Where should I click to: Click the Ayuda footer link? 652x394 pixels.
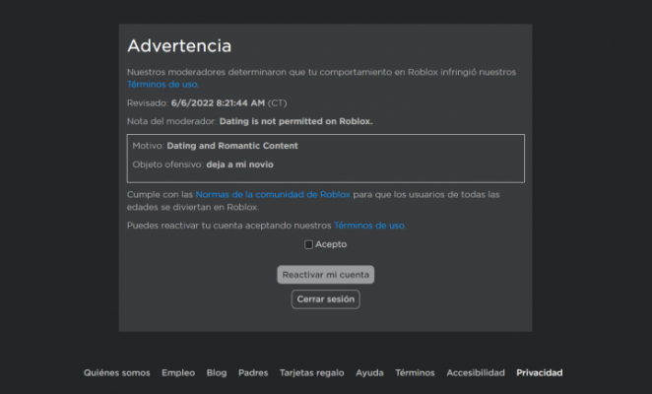(x=369, y=373)
